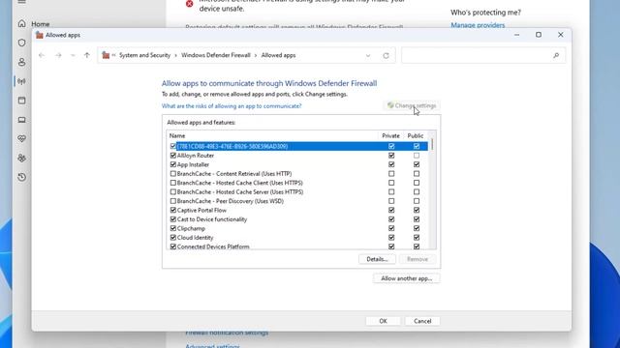Uncheck AllJoyn Router name checkbox

tap(172, 156)
